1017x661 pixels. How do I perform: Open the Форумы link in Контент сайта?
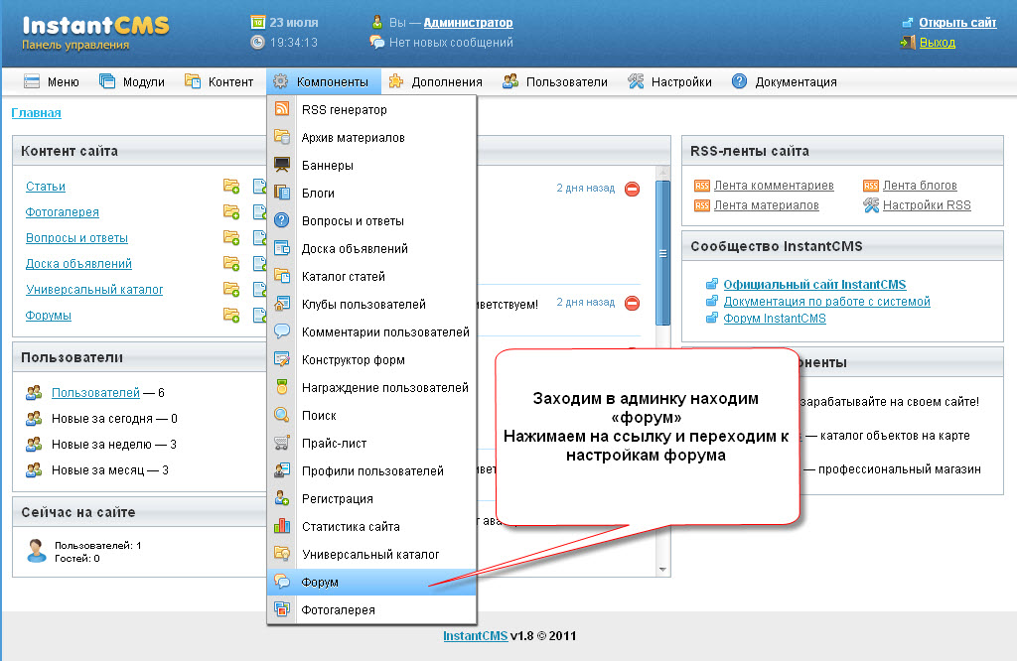48,315
